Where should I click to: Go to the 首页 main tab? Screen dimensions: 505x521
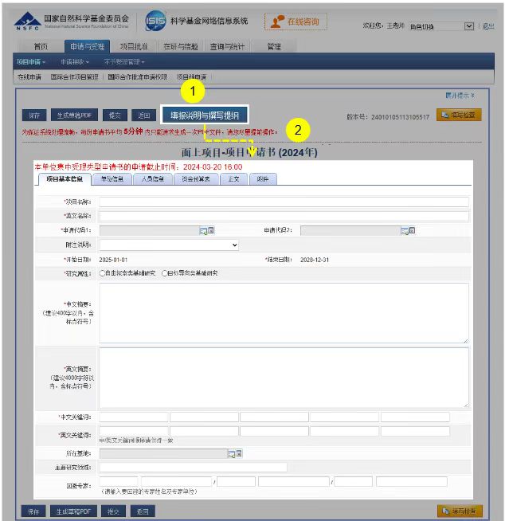tap(41, 46)
